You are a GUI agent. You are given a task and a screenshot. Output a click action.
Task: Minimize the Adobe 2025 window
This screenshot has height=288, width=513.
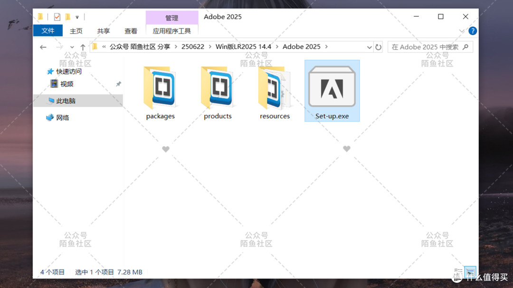coord(416,17)
